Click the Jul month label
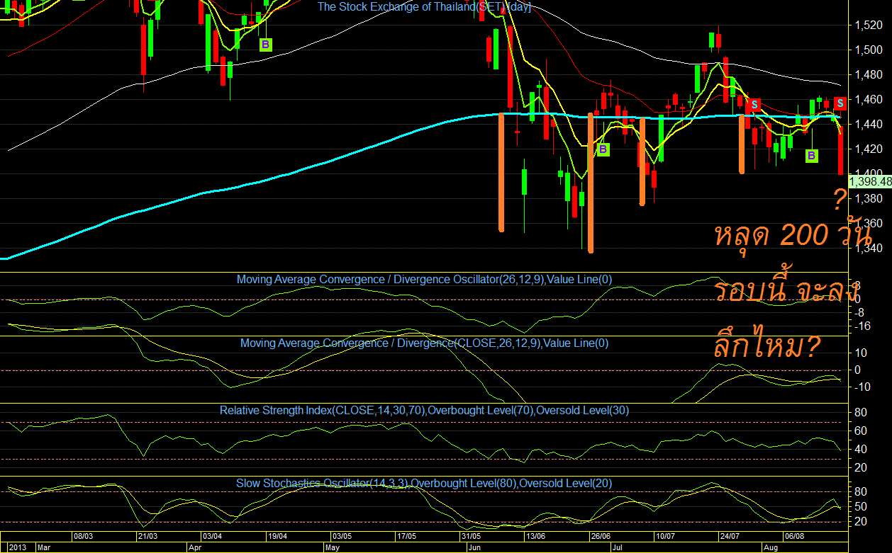This screenshot has height=553, width=892. (617, 547)
